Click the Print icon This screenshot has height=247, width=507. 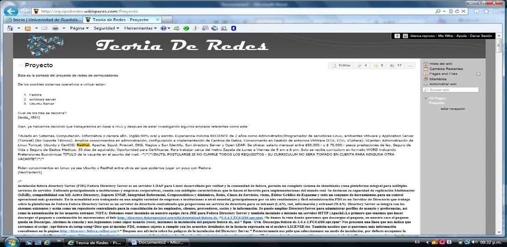[55, 28]
